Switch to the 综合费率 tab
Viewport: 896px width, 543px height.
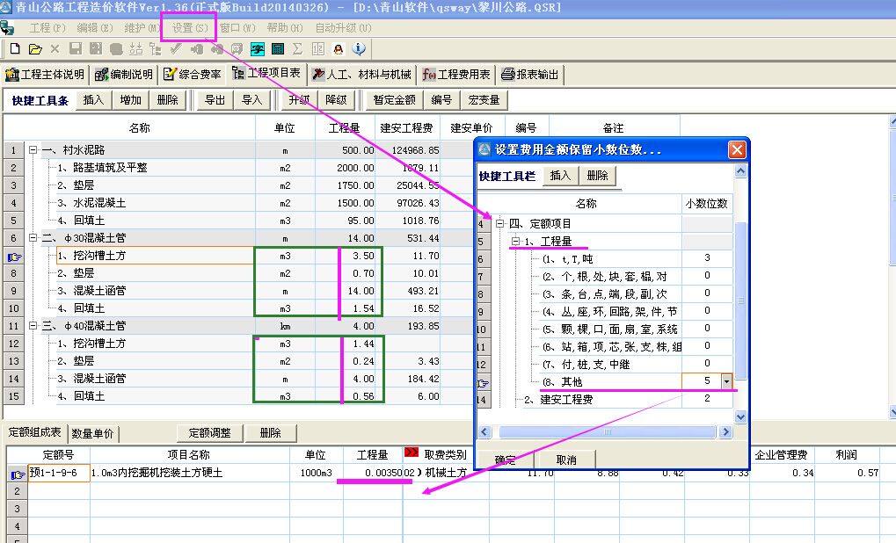coord(193,75)
